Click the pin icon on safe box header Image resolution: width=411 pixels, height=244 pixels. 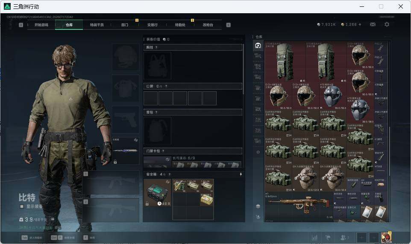tap(241, 174)
